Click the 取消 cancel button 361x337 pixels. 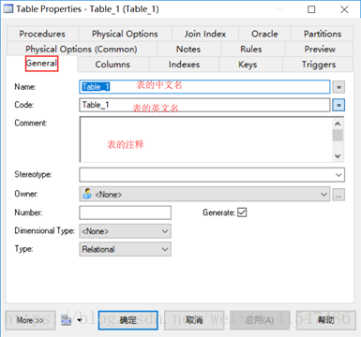click(194, 320)
